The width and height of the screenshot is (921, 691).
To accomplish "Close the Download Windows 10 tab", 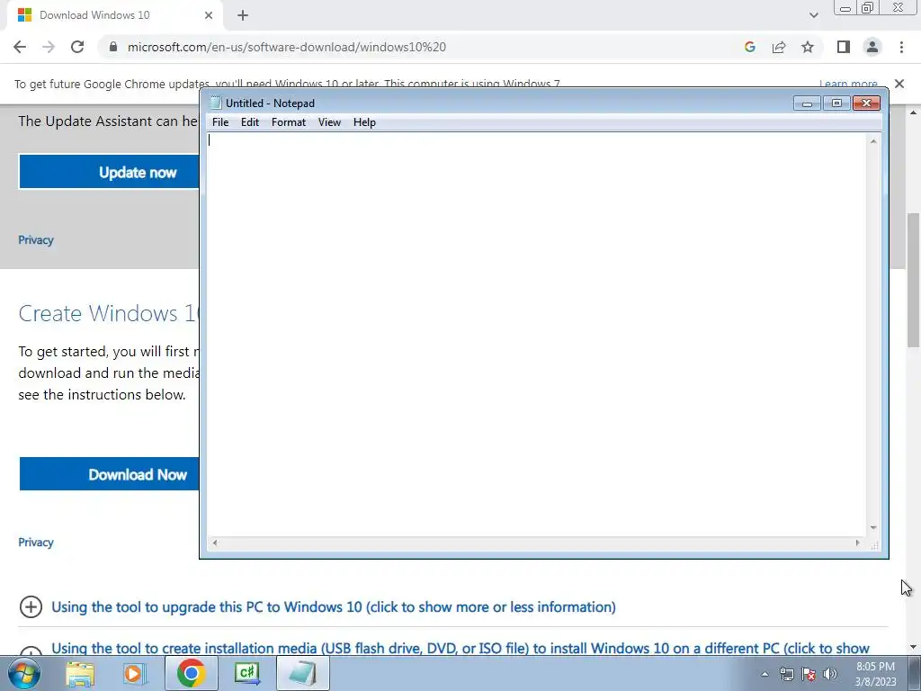I will pyautogui.click(x=209, y=15).
